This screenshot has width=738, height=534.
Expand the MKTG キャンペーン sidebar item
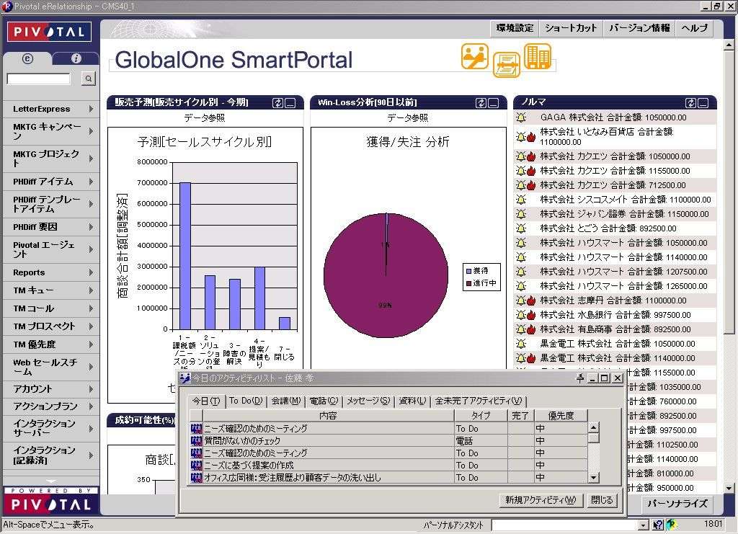90,131
